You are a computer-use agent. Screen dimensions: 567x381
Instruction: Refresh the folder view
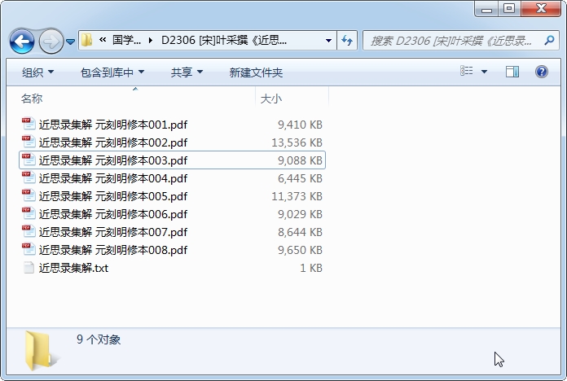[347, 41]
